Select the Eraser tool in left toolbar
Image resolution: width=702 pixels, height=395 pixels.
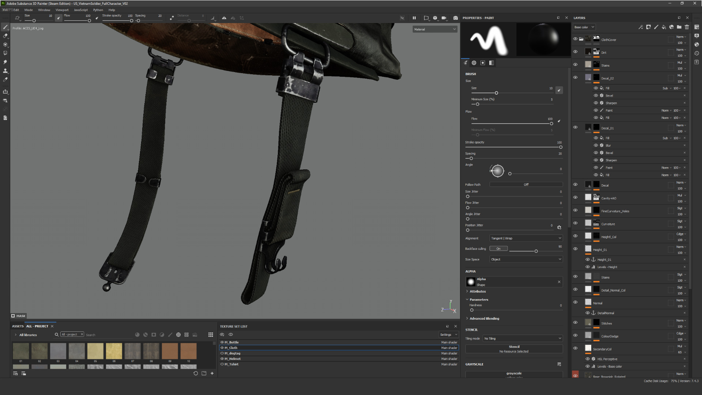coord(5,36)
